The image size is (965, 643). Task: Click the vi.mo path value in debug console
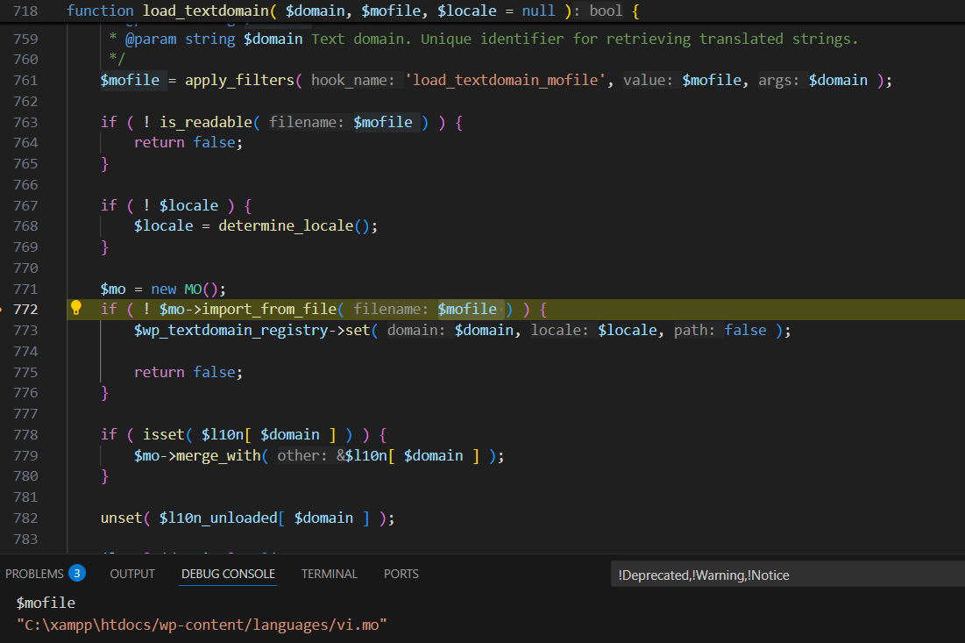tap(202, 625)
